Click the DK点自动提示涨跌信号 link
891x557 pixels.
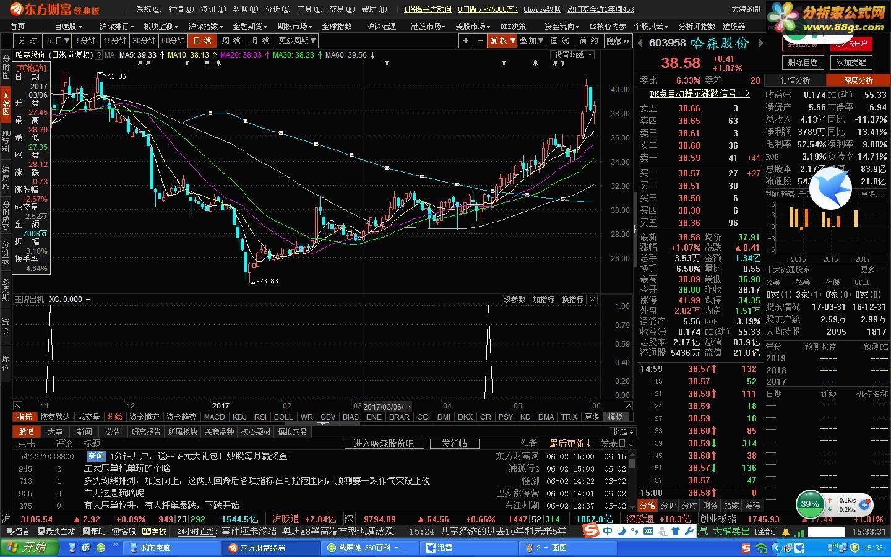tap(699, 93)
